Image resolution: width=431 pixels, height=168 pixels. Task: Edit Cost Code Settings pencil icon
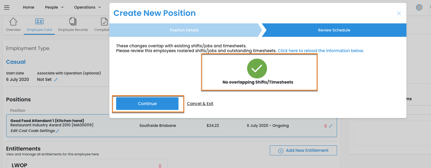58,131
